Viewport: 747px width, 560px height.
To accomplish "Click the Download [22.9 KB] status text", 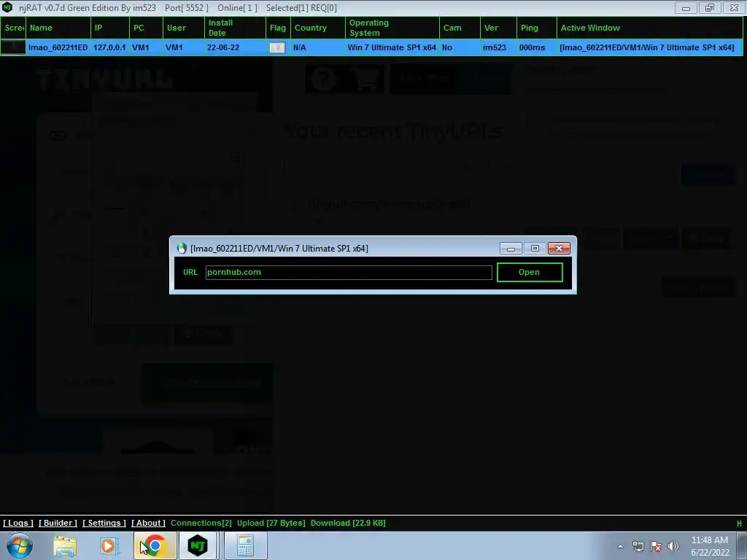I will tap(348, 523).
